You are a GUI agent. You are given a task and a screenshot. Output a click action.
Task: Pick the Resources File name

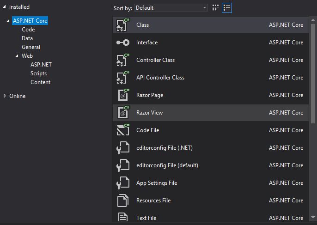[x=153, y=201]
